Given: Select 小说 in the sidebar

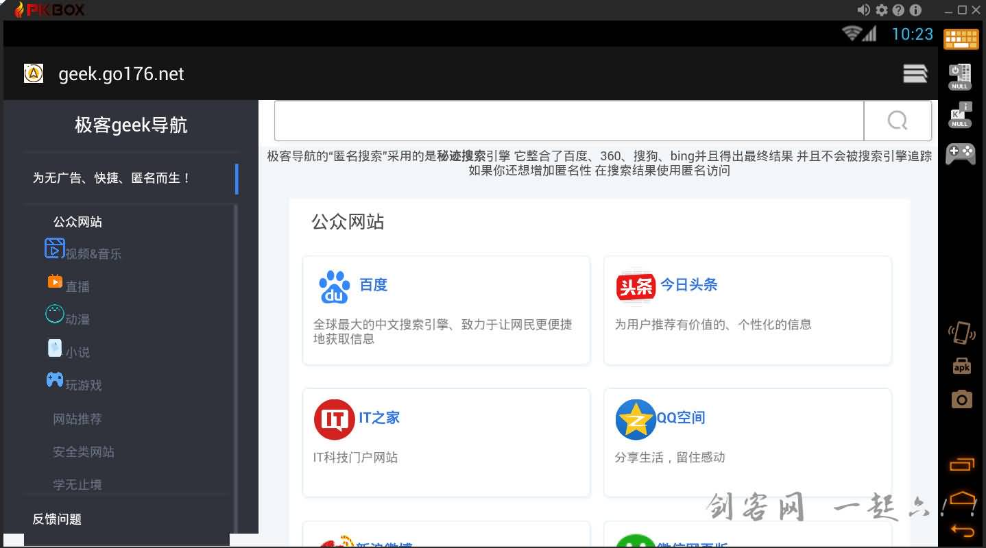Looking at the screenshot, I should pos(77,353).
